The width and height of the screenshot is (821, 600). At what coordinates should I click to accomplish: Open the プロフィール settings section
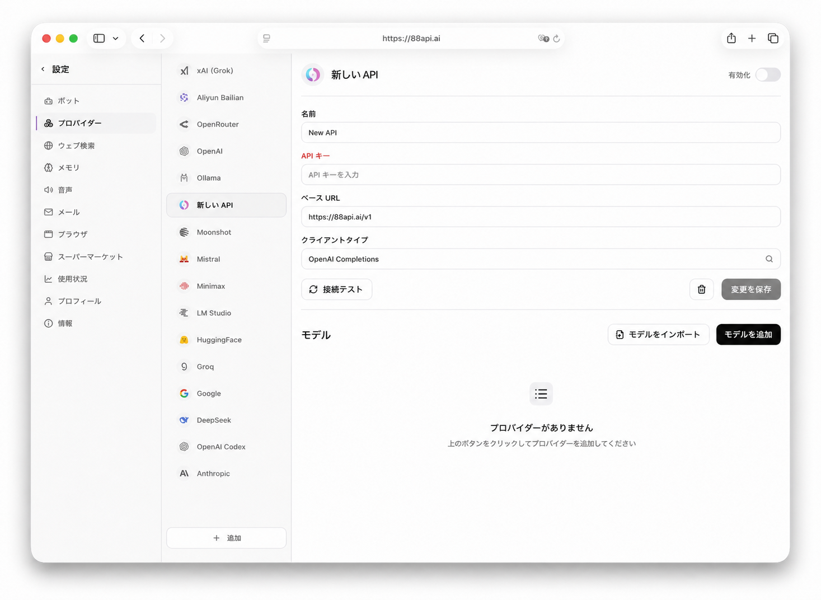click(96, 301)
